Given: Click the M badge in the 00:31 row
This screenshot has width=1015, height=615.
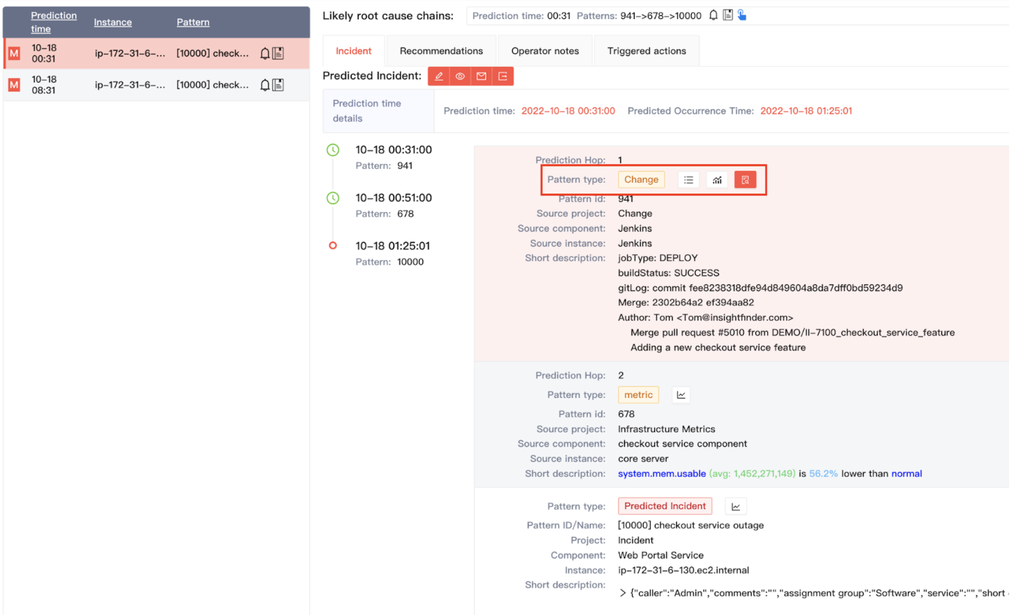Looking at the screenshot, I should click(15, 53).
